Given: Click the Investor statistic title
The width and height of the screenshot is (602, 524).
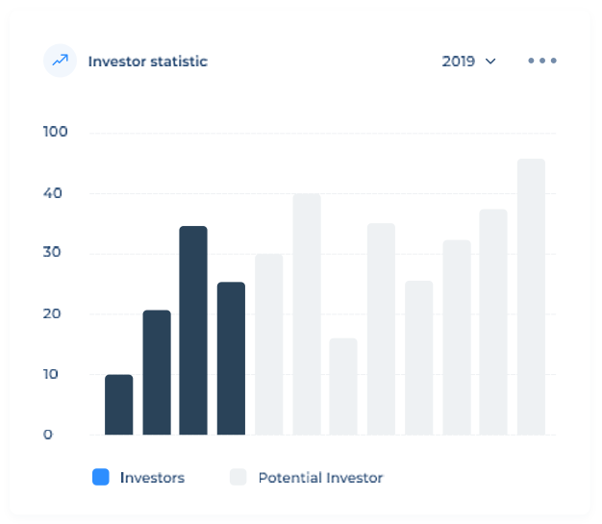Looking at the screenshot, I should (147, 62).
